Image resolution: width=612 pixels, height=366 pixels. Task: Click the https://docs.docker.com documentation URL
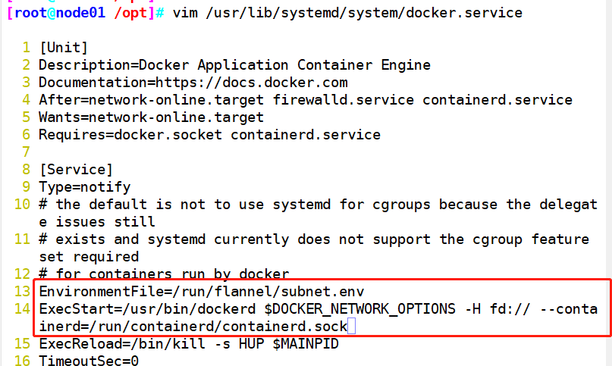click(x=252, y=83)
